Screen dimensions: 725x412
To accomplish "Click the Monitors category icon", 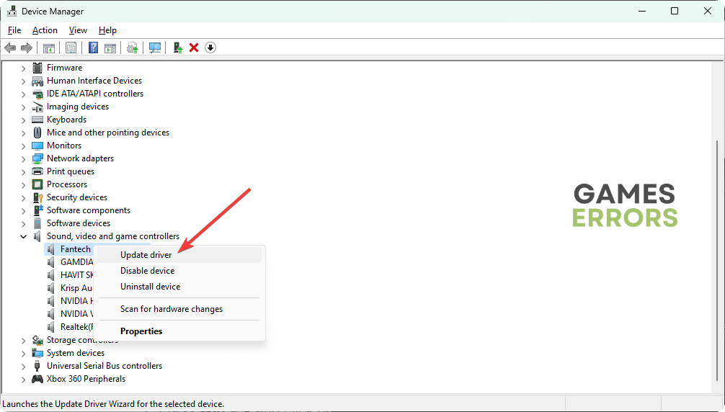I will pos(37,145).
